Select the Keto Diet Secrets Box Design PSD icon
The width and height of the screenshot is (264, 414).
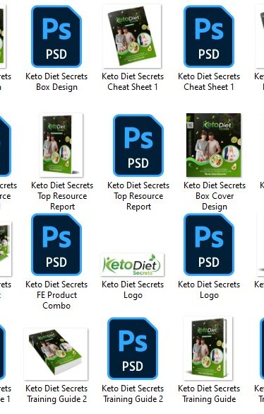(56, 36)
